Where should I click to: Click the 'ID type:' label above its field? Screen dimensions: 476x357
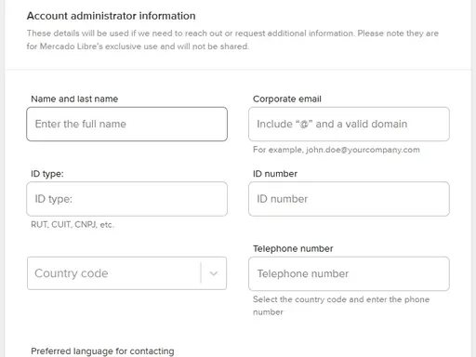point(47,174)
